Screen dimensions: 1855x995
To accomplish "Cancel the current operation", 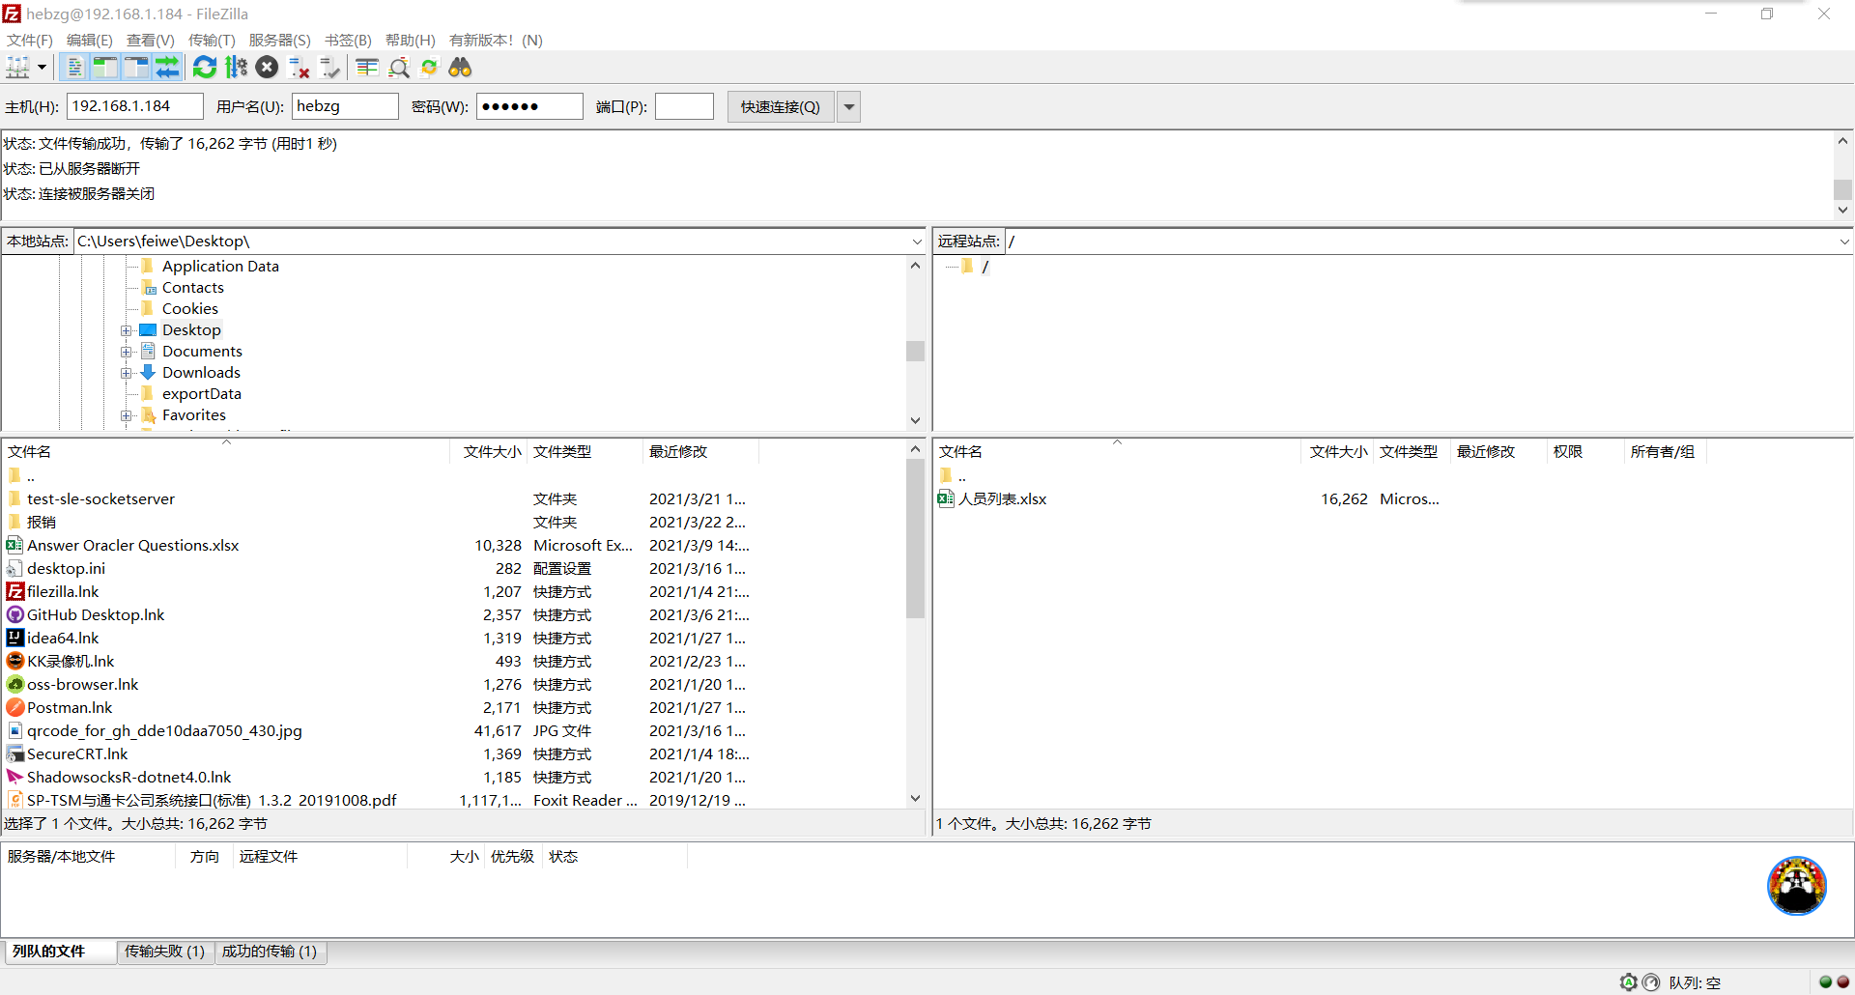I will click(268, 68).
